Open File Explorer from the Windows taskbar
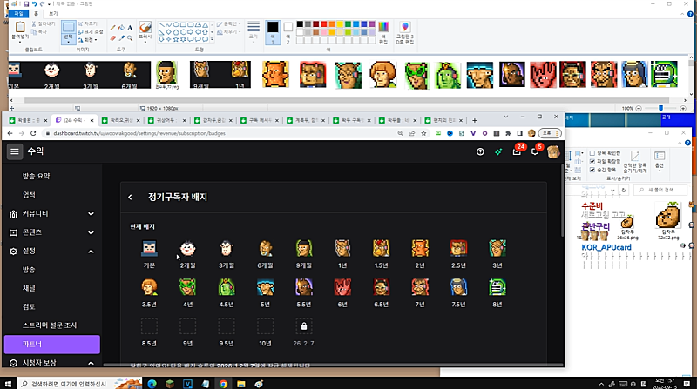 click(x=241, y=384)
